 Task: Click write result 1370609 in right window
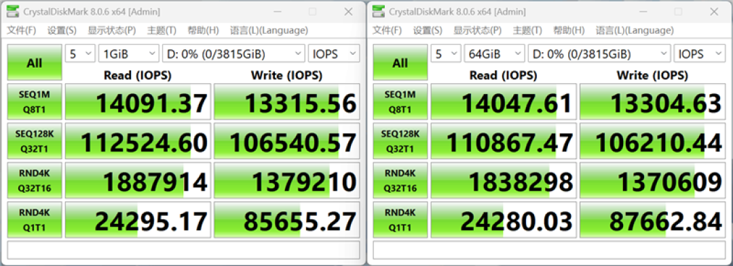[653, 181]
